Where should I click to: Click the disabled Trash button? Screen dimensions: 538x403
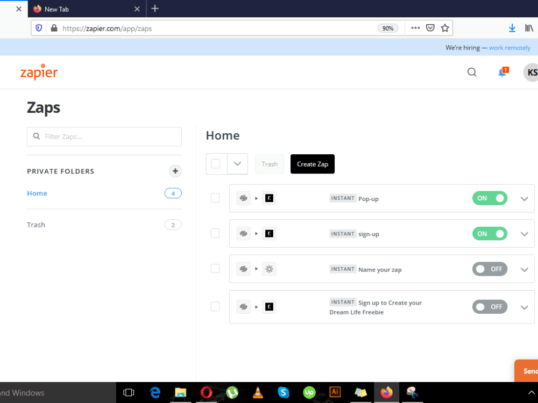point(270,164)
